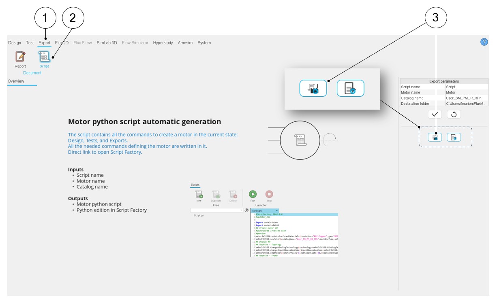Open the Test menu
497x301 pixels.
[30, 43]
